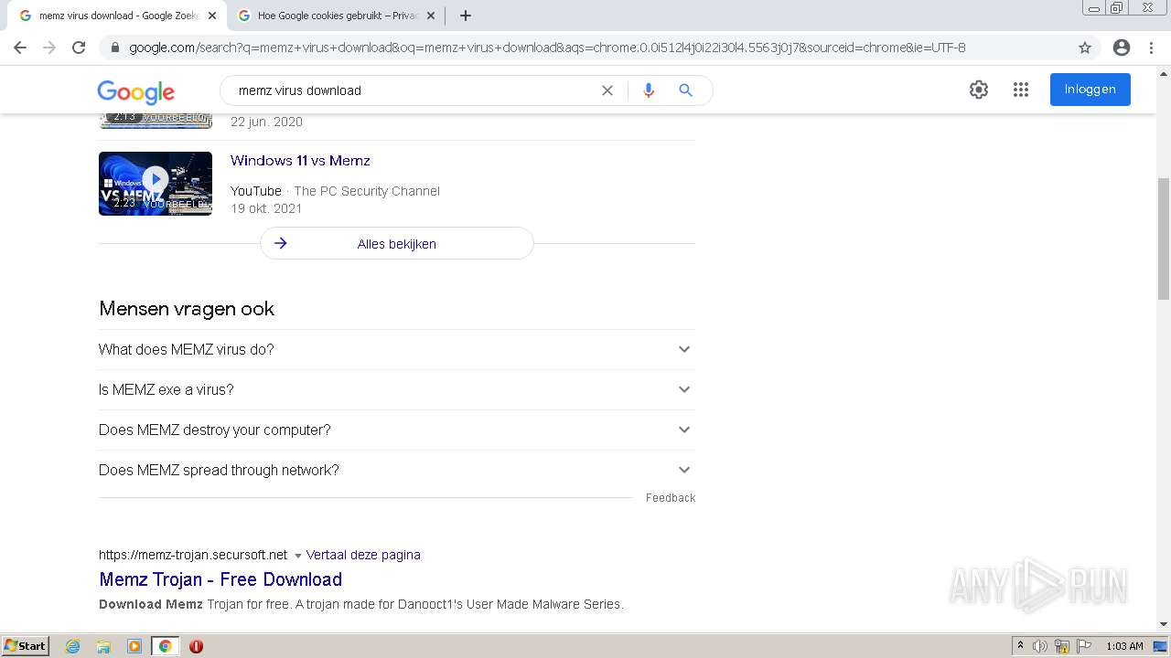Show hidden tray icons arrow
Screen dimensions: 1171x658
click(1020, 646)
